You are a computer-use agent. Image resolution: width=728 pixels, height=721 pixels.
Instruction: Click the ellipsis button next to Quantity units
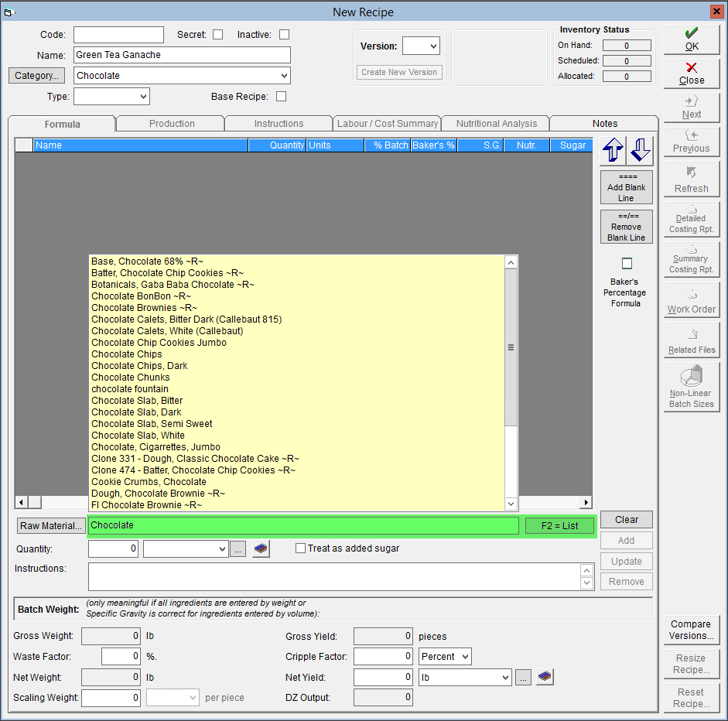click(x=238, y=549)
